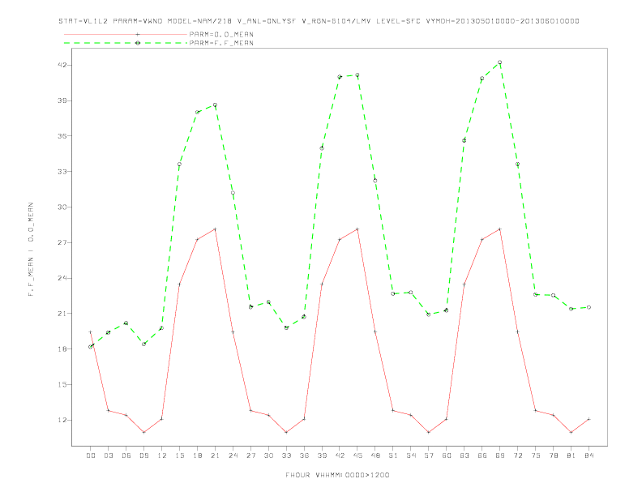Click y-axis tick label 15

(62, 385)
